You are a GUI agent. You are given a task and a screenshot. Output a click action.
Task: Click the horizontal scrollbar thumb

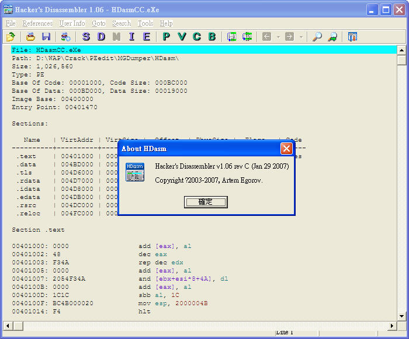pyautogui.click(x=18, y=326)
